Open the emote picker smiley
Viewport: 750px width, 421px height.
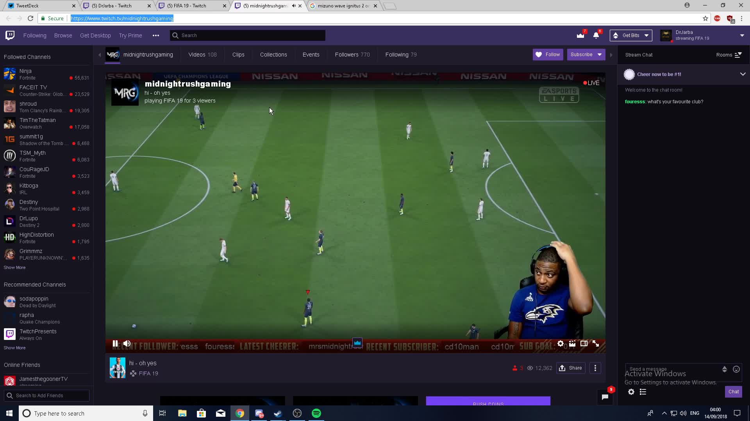tap(736, 369)
